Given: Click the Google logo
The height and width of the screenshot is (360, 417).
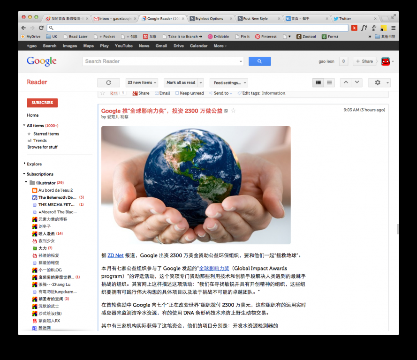Looking at the screenshot, I should 42,61.
